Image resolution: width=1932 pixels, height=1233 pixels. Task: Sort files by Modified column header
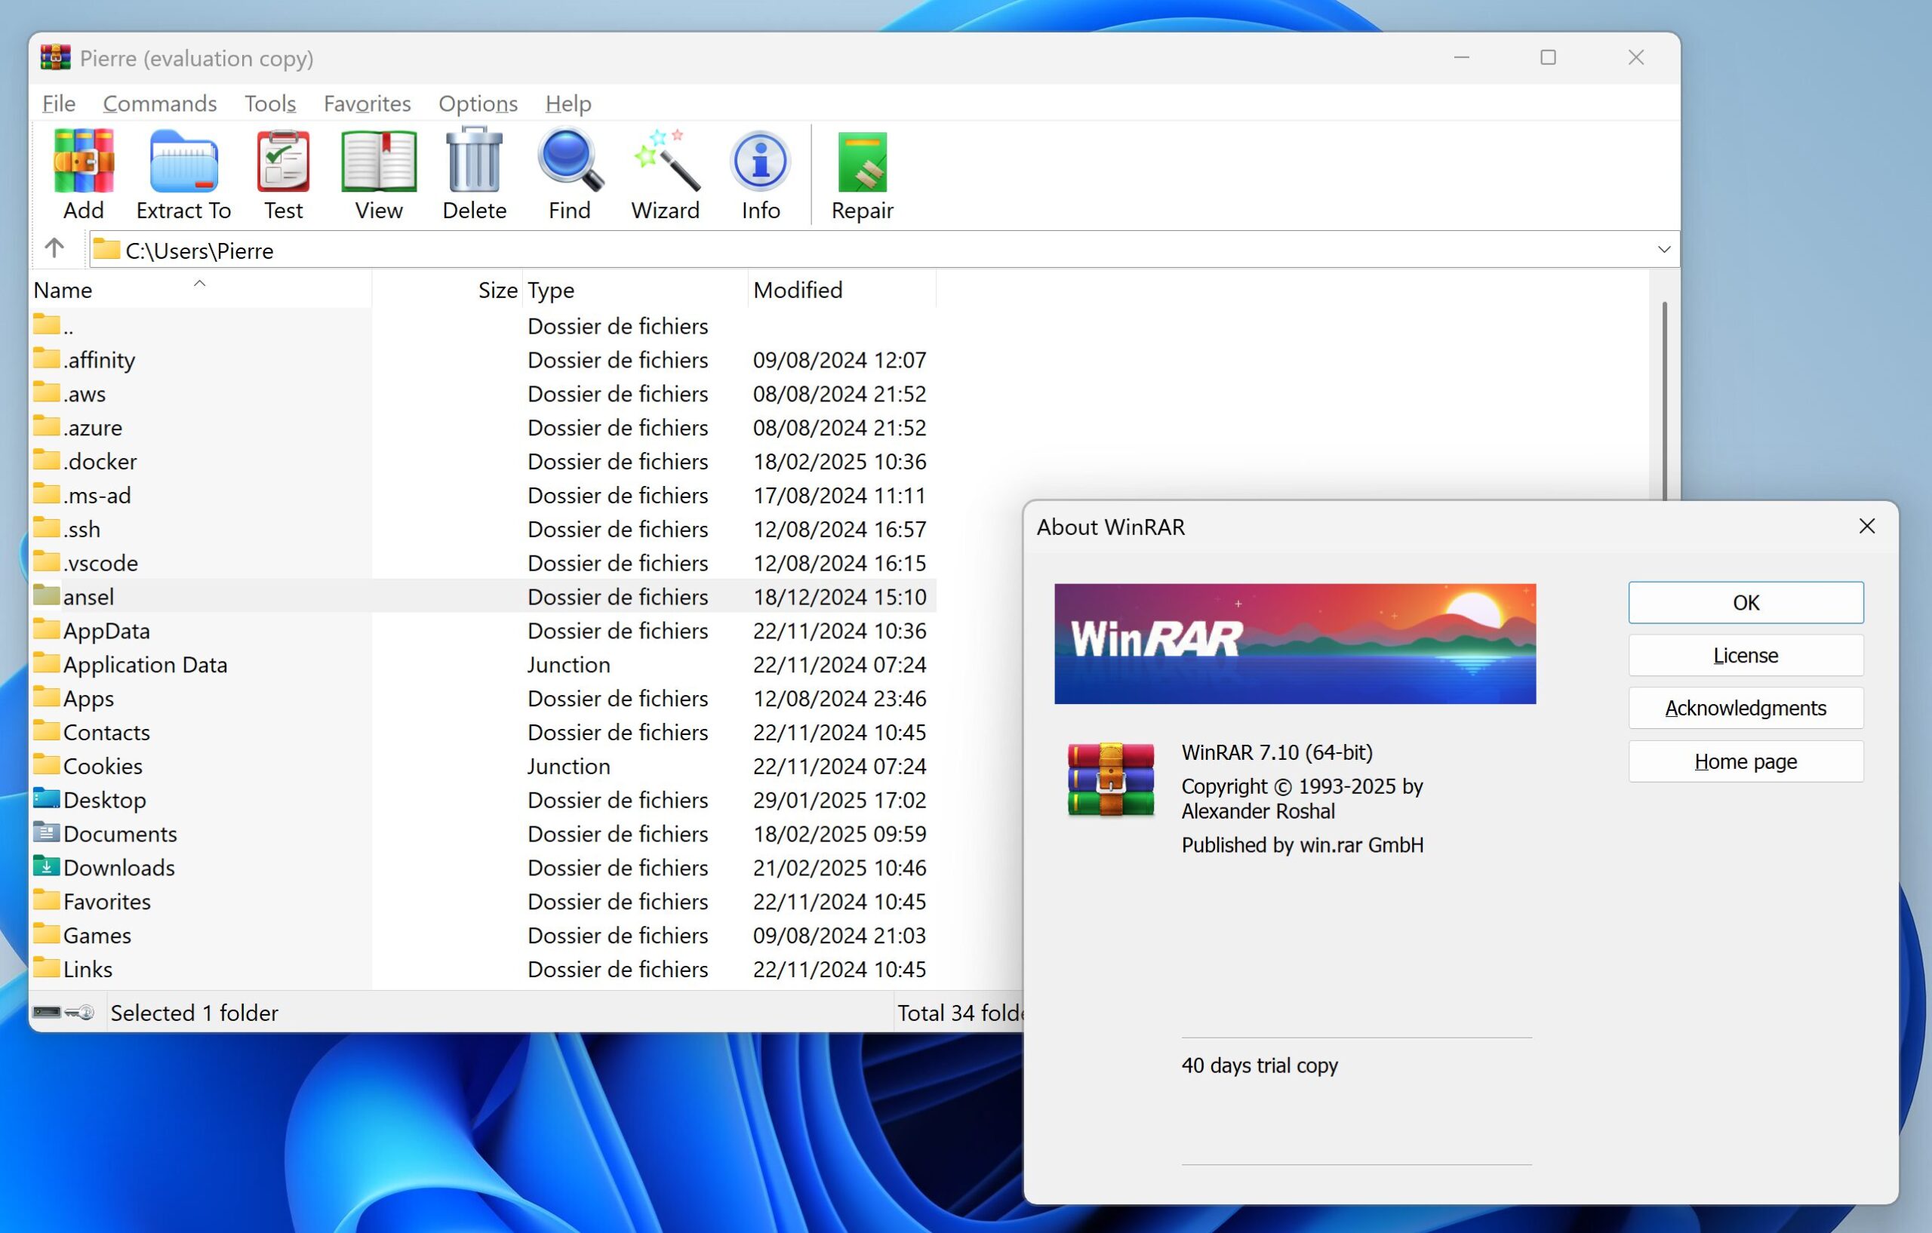pyautogui.click(x=841, y=290)
